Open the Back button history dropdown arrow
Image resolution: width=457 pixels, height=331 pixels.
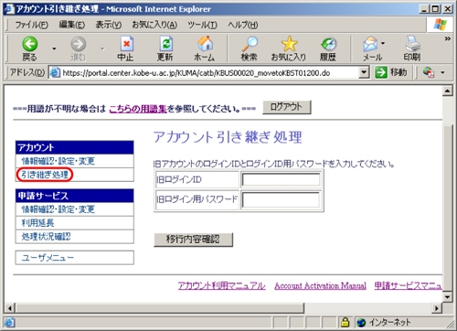pyautogui.click(x=54, y=48)
